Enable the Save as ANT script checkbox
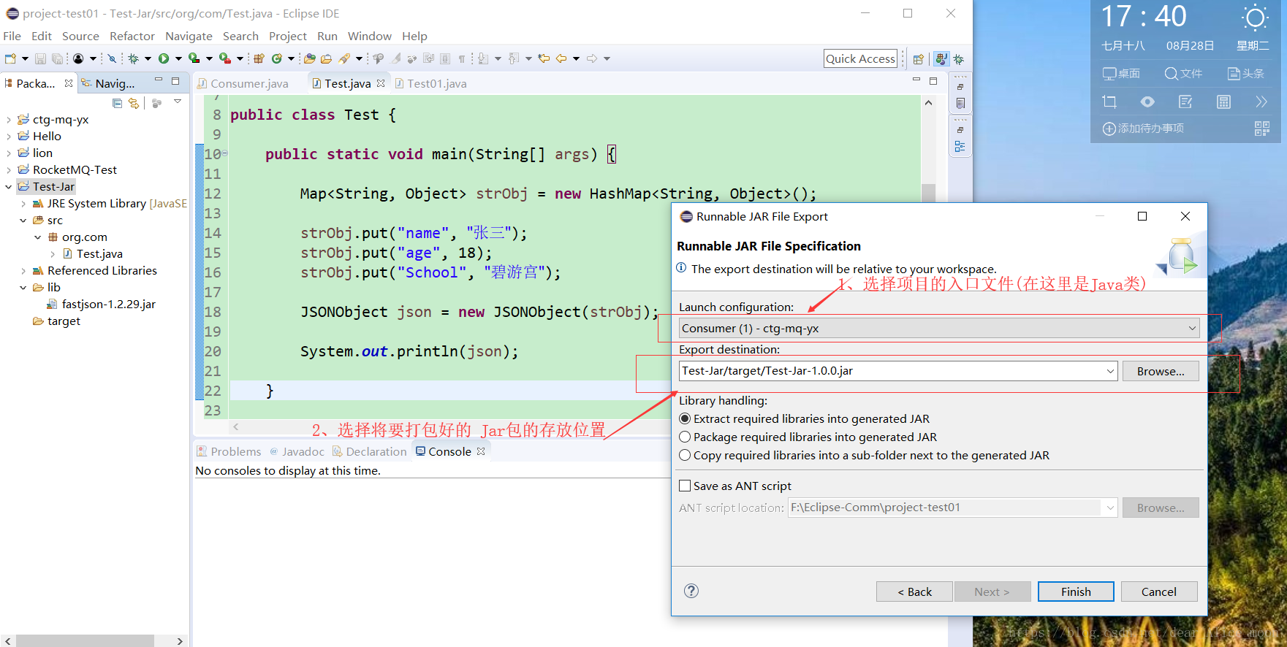Screen dimensions: 1287x647 coord(685,486)
